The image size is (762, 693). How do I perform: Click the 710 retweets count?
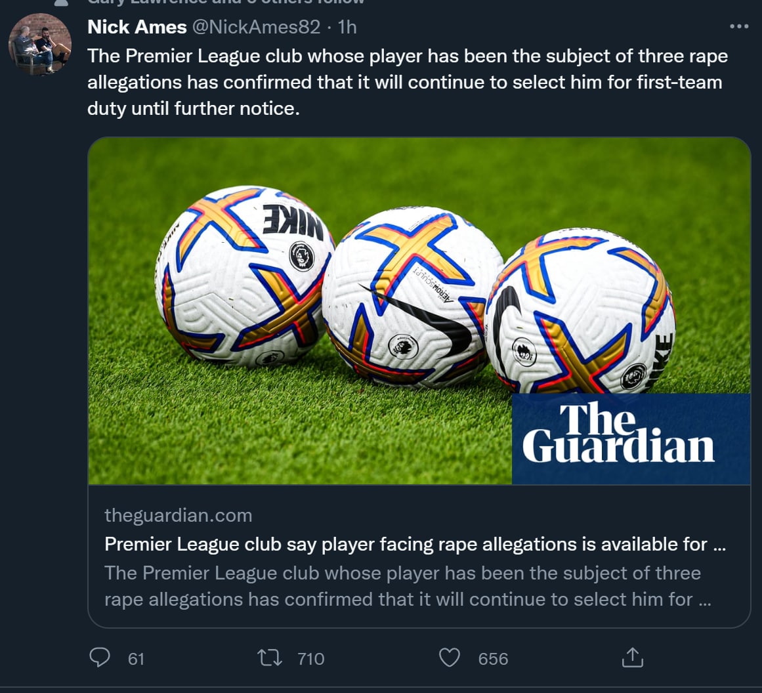310,659
